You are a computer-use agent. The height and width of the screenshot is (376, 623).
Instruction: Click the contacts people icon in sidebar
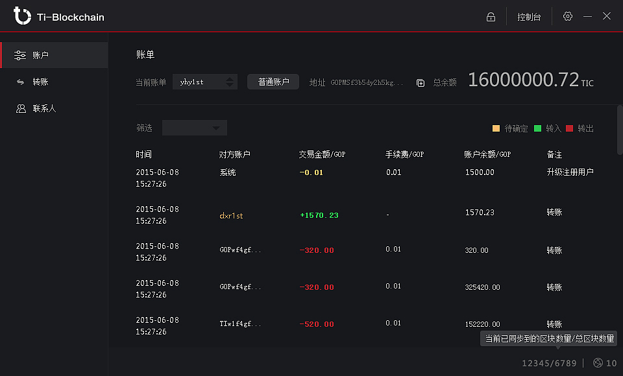pyautogui.click(x=21, y=108)
